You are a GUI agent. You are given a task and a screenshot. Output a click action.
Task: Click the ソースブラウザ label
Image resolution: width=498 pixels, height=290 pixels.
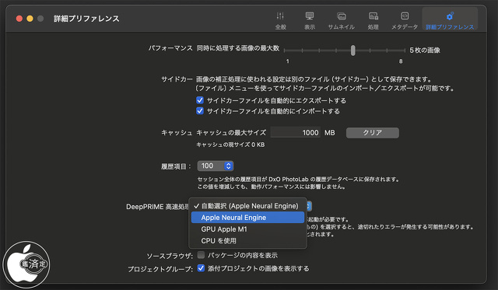(170, 256)
